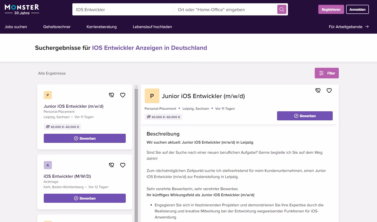Click Beschreibung heading
Viewport: 377px width, 222px height.
(x=163, y=134)
